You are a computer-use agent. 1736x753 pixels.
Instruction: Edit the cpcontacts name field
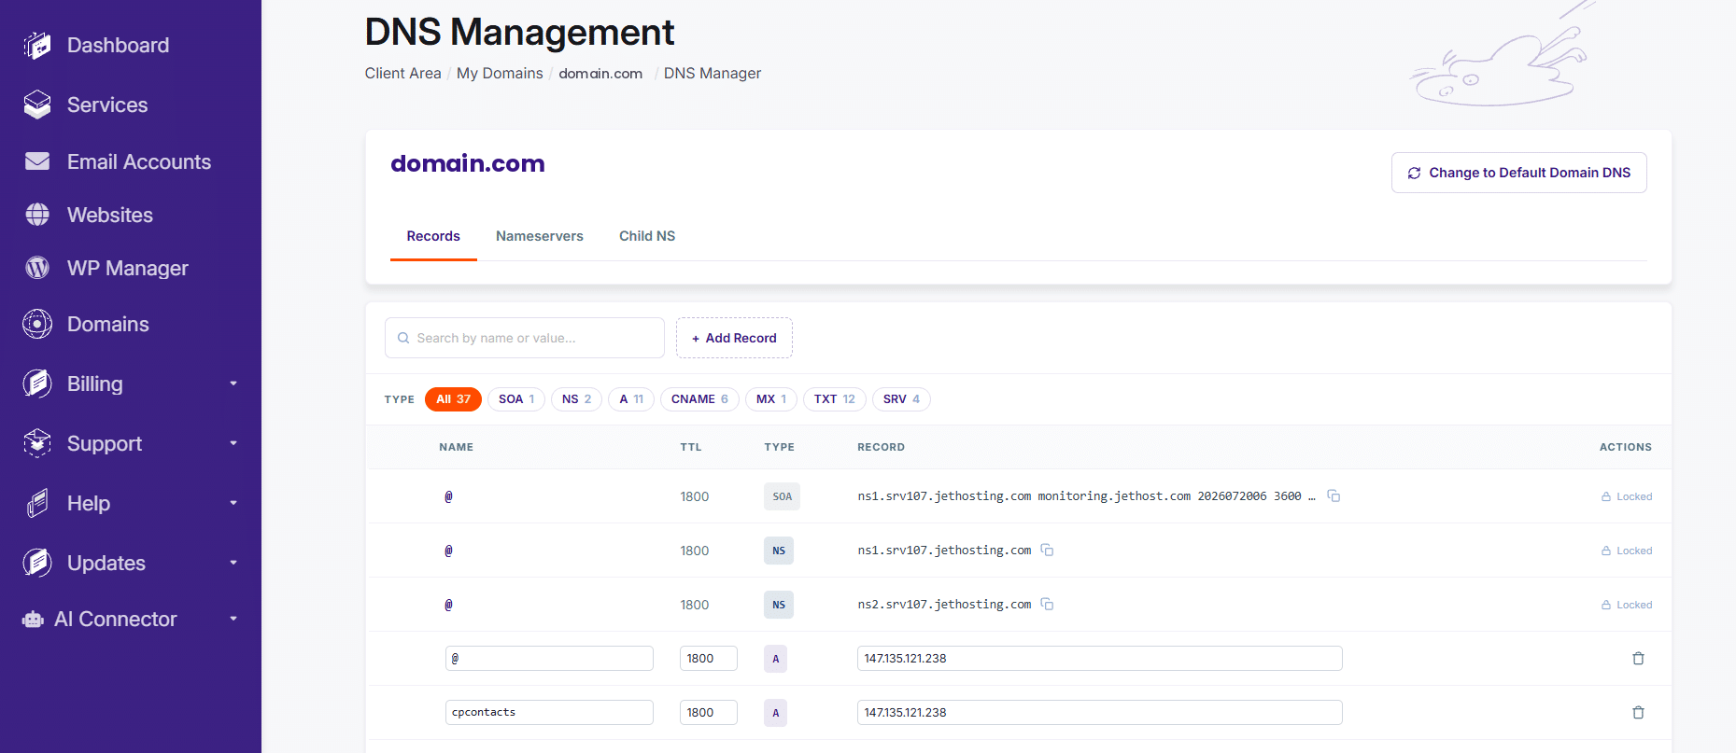tap(549, 712)
